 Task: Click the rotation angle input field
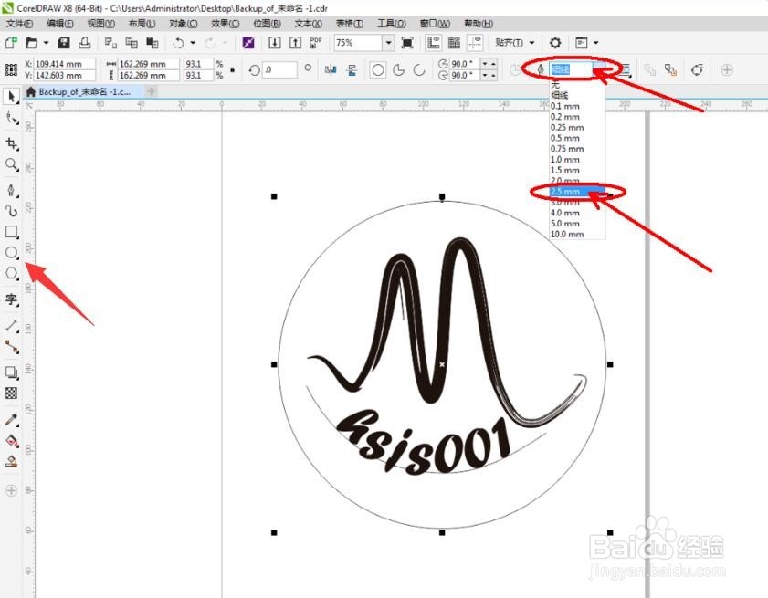tap(279, 70)
